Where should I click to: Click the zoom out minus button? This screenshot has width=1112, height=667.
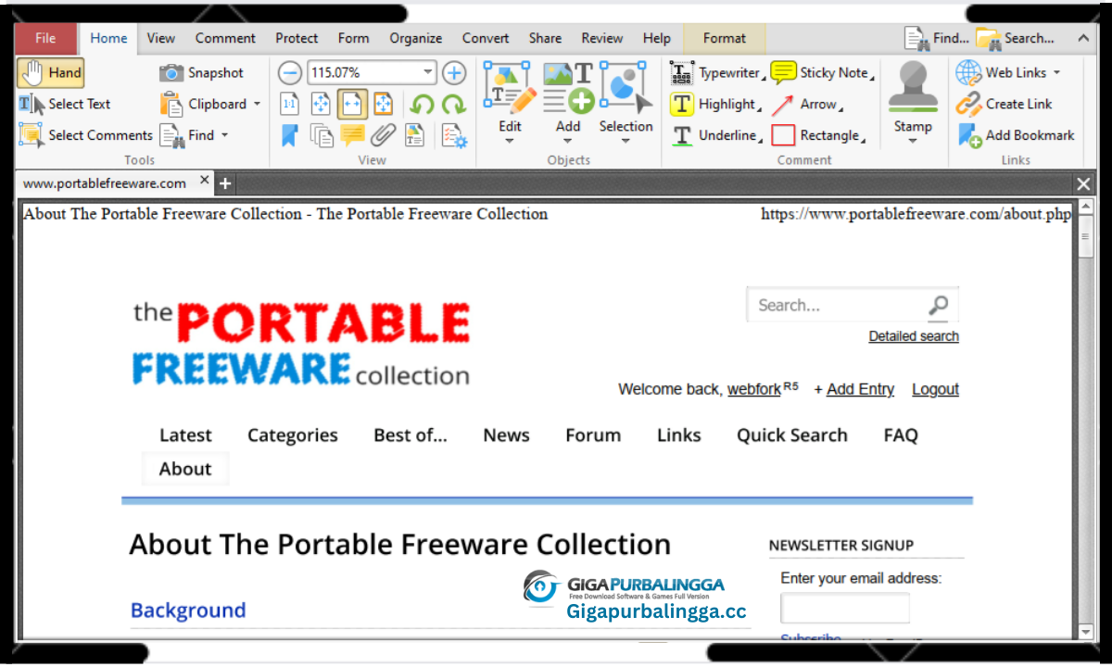(290, 72)
